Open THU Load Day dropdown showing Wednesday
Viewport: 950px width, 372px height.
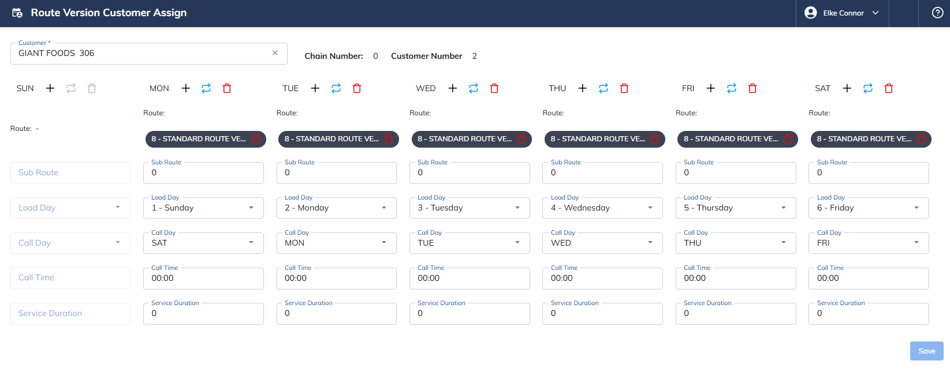603,208
